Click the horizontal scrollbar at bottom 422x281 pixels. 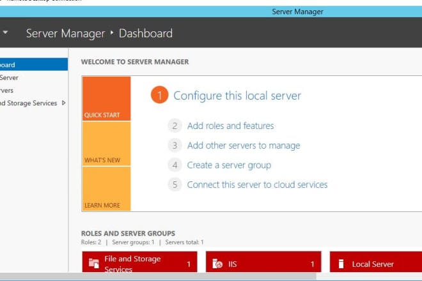click(x=158, y=276)
